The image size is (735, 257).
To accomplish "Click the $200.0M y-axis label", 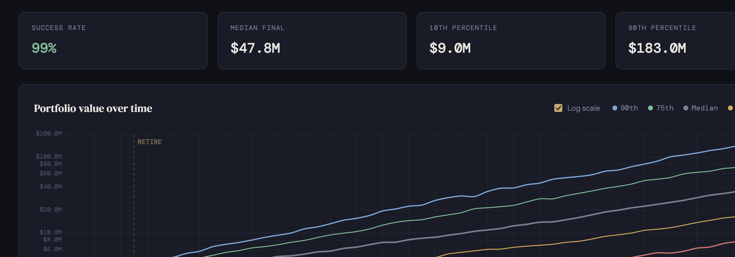I will (49, 133).
